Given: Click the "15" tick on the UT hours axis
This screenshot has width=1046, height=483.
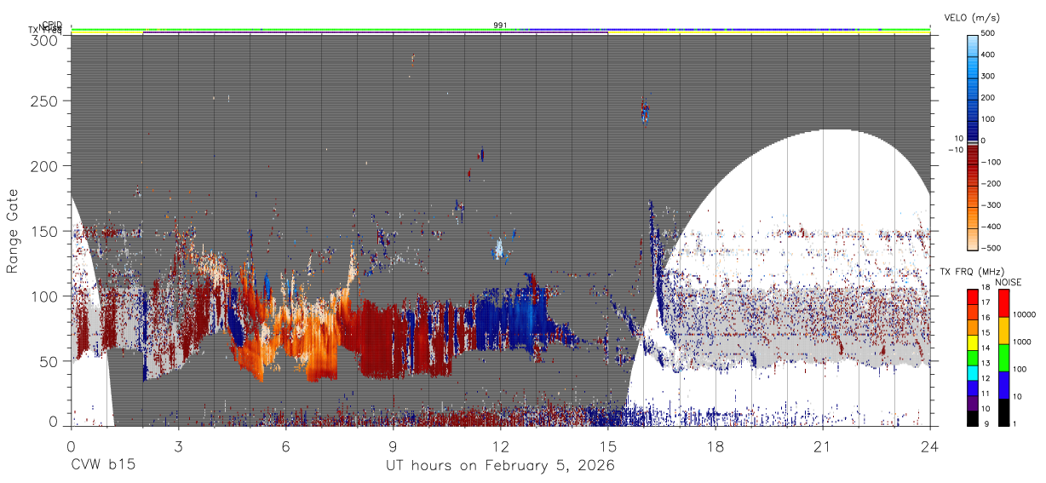Looking at the screenshot, I should (608, 446).
